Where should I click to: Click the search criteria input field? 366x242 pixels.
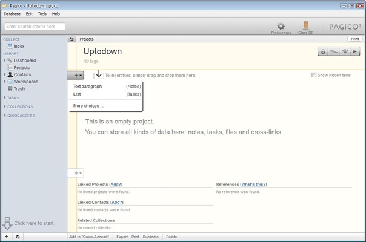coord(35,27)
